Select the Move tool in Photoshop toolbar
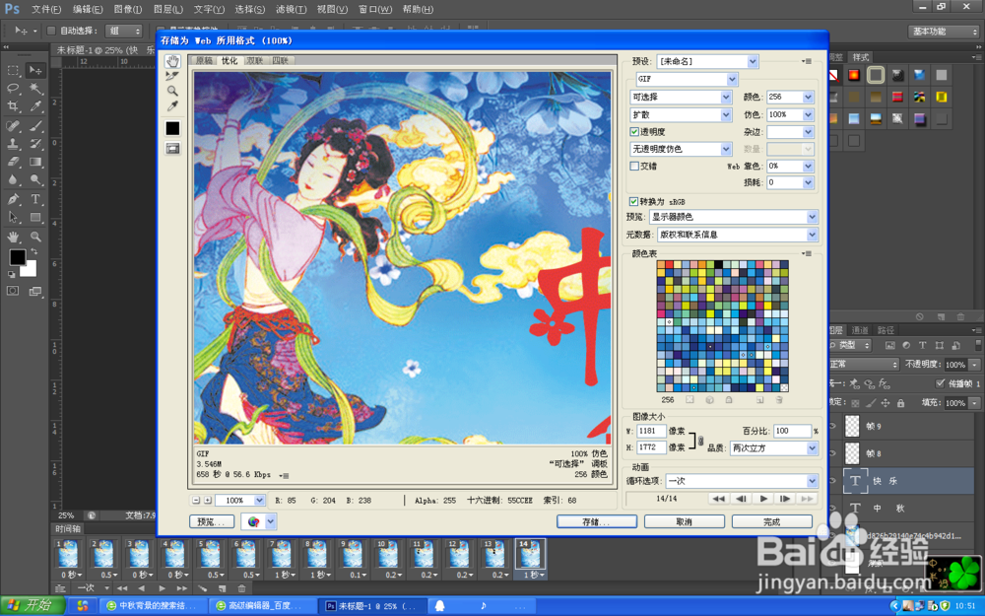 point(35,70)
